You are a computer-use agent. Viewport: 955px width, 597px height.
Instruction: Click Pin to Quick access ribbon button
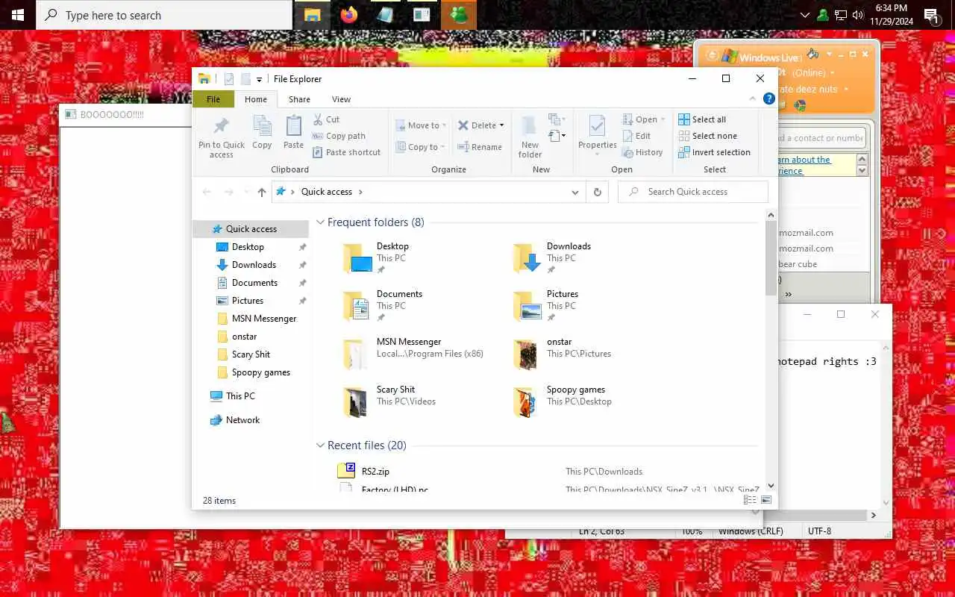(222, 137)
